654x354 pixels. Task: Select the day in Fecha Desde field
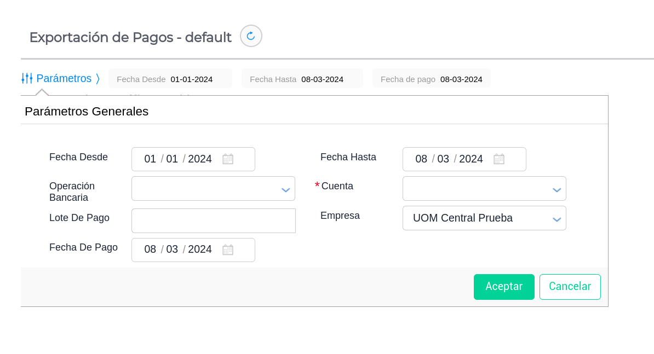(150, 159)
